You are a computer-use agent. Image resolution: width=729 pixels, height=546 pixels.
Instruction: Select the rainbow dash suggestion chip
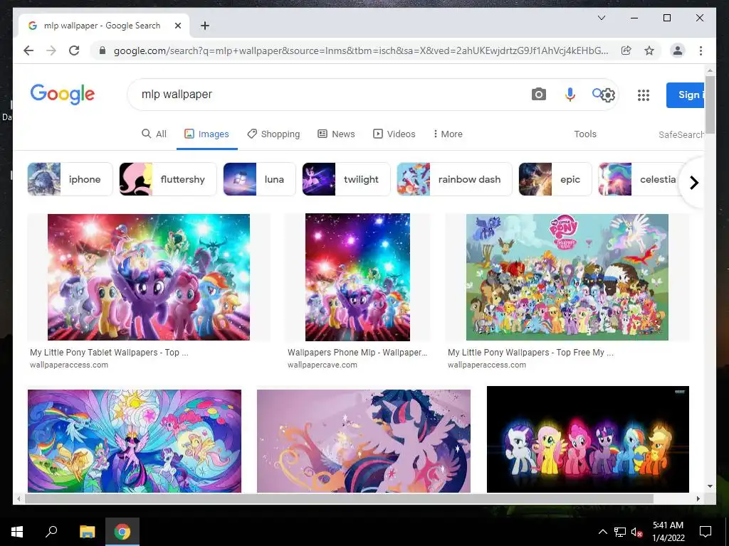click(454, 179)
